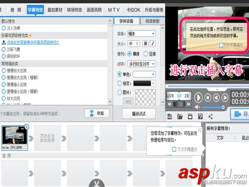Remove the trim video clip with X

point(27,127)
